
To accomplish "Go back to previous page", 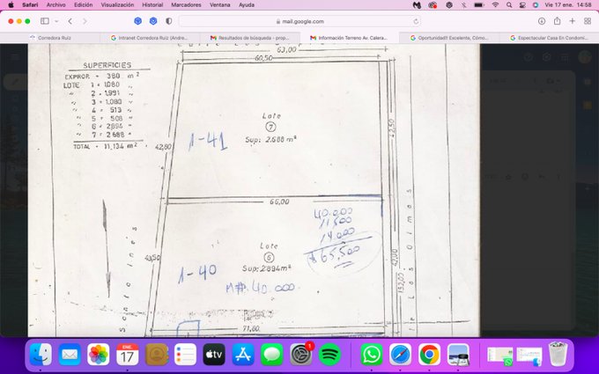I will pyautogui.click(x=70, y=20).
